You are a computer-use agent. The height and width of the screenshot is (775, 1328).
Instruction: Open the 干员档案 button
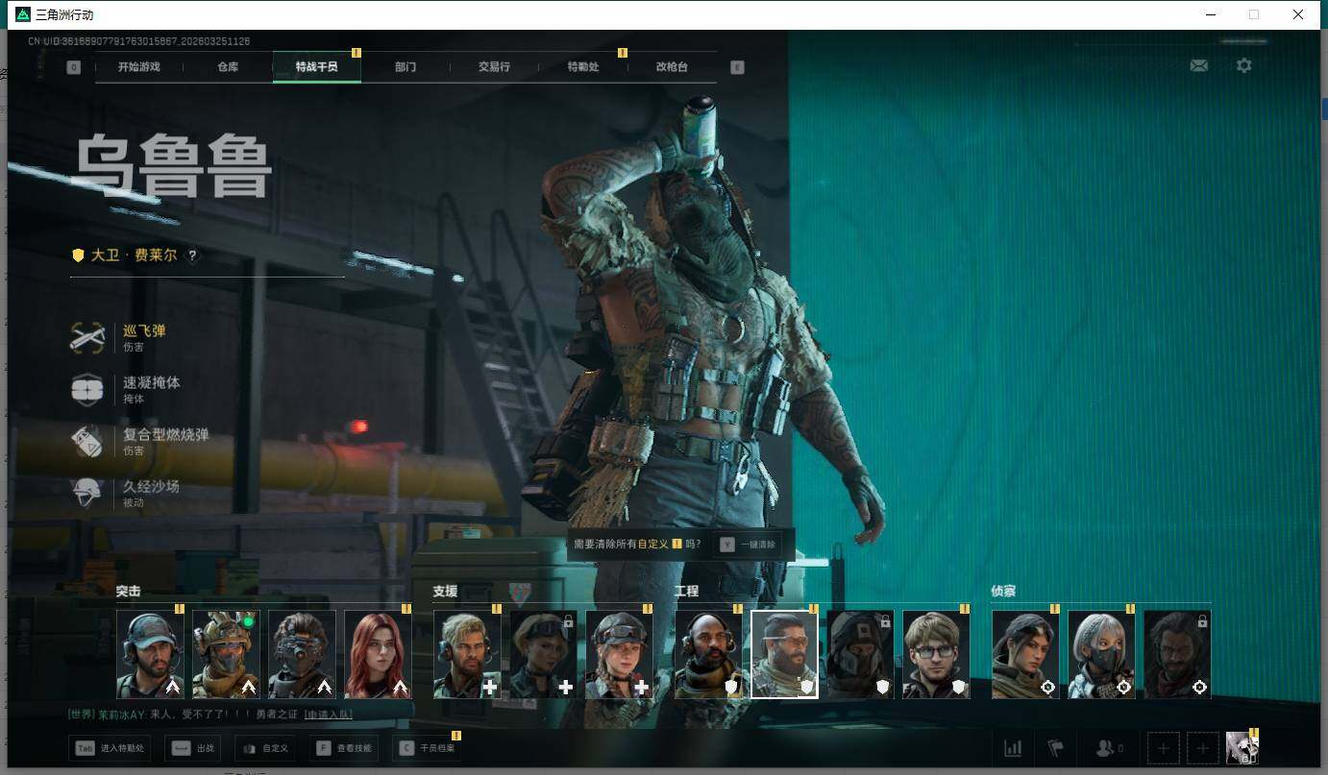tap(427, 748)
